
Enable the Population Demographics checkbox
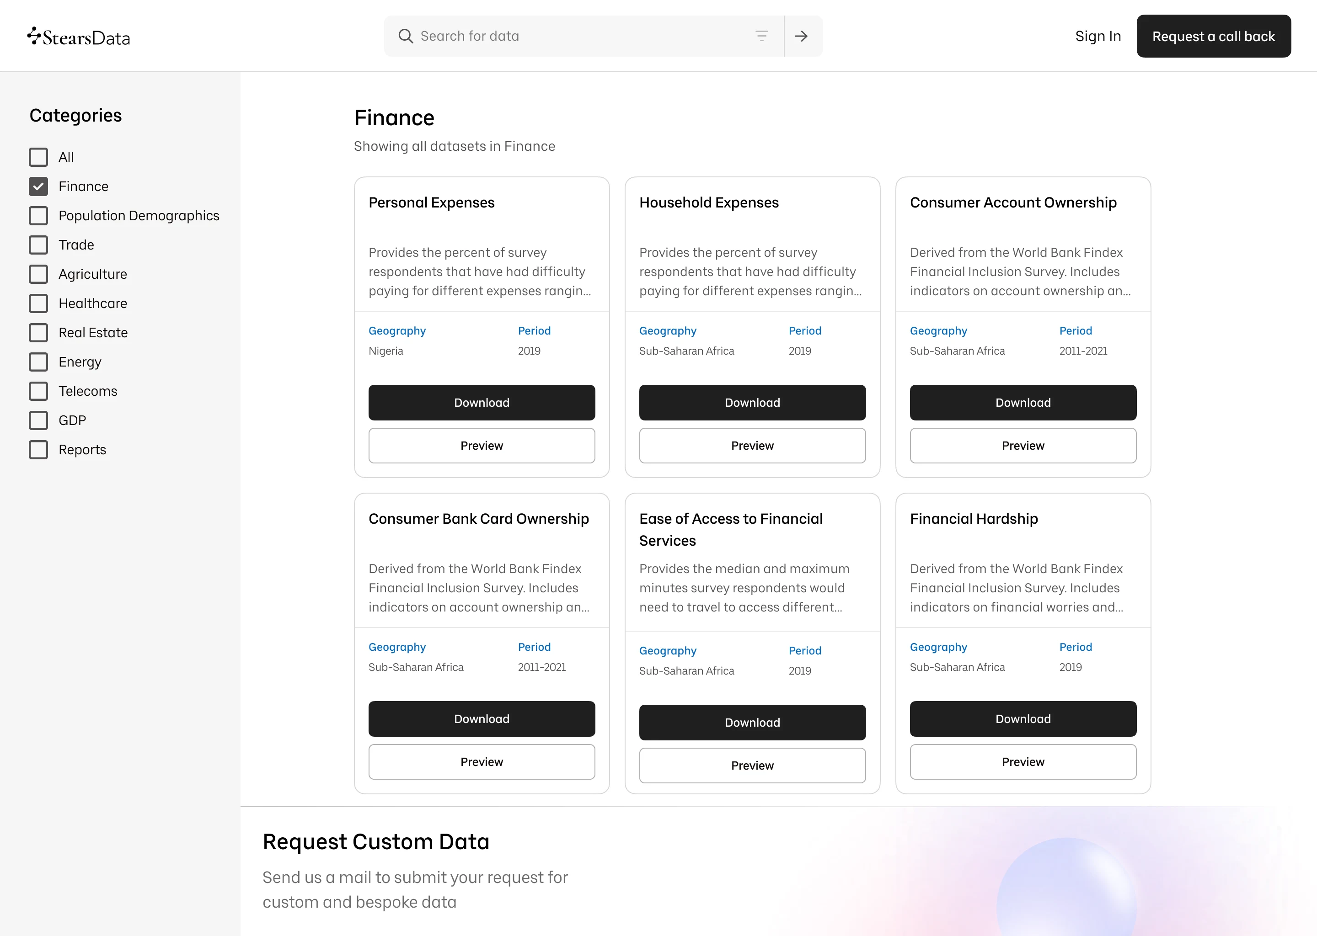[x=38, y=216]
